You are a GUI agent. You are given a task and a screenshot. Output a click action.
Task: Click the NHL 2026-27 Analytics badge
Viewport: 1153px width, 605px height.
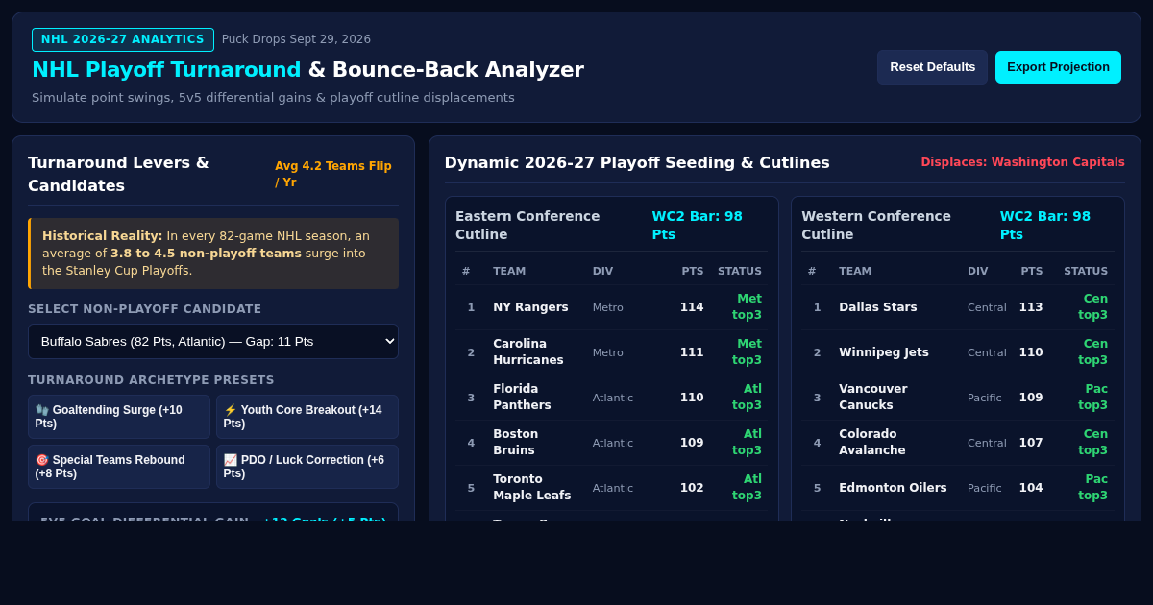pyautogui.click(x=123, y=39)
